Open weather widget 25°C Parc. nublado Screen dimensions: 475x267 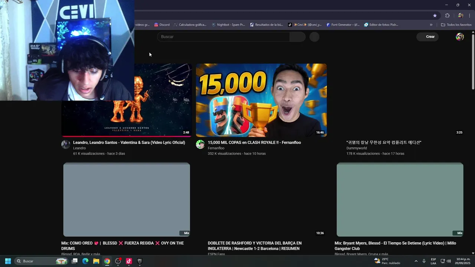387,261
